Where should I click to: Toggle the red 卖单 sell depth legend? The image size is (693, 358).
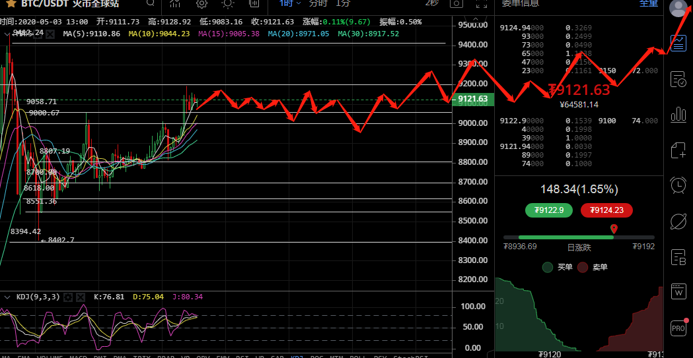coord(583,267)
